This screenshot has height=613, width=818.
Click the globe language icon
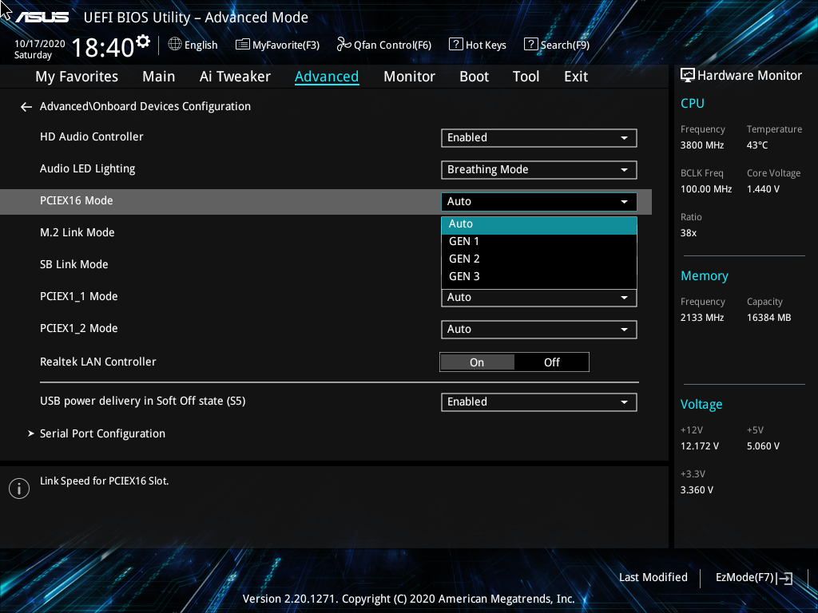(x=175, y=45)
